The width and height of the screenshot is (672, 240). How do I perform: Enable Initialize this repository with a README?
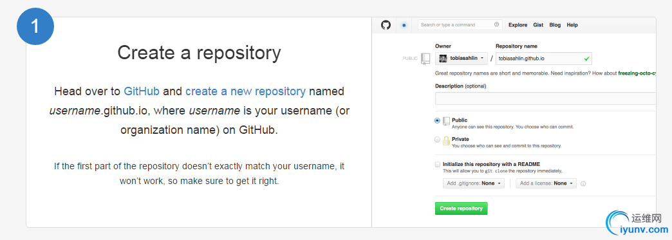437,164
